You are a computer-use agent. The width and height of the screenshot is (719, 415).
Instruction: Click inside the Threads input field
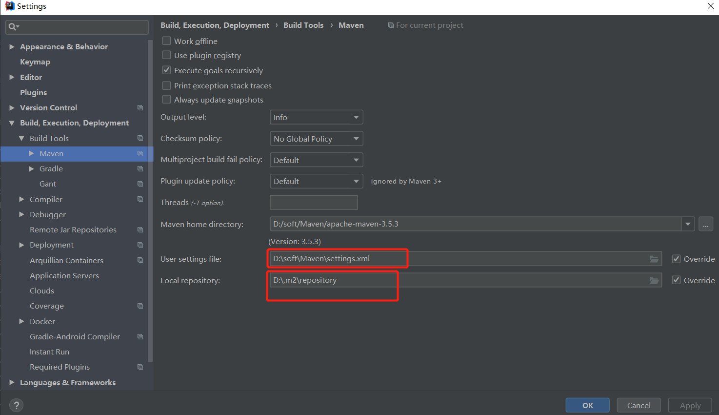click(313, 202)
